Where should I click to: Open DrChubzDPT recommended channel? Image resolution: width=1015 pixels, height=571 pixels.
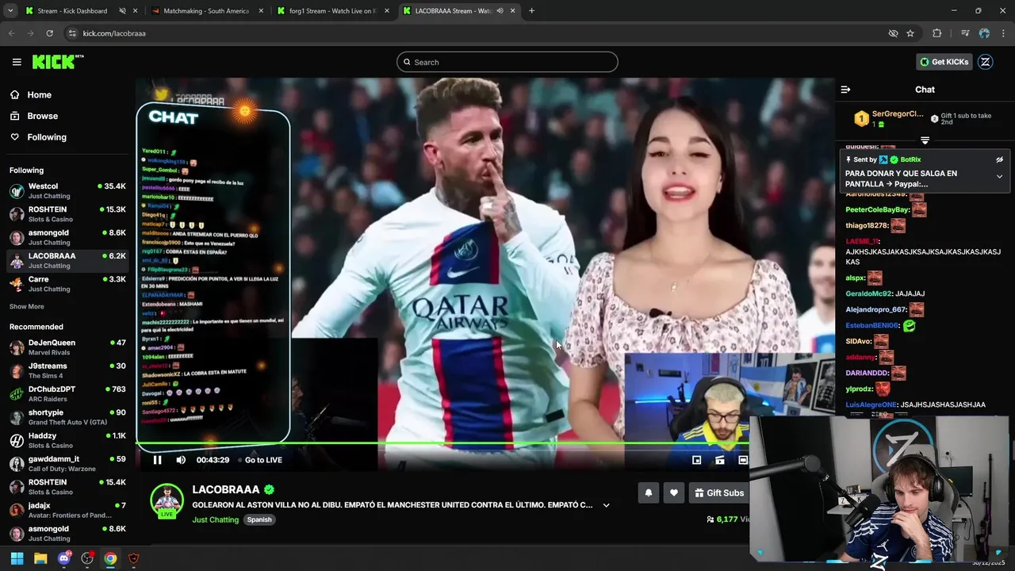[x=67, y=393]
